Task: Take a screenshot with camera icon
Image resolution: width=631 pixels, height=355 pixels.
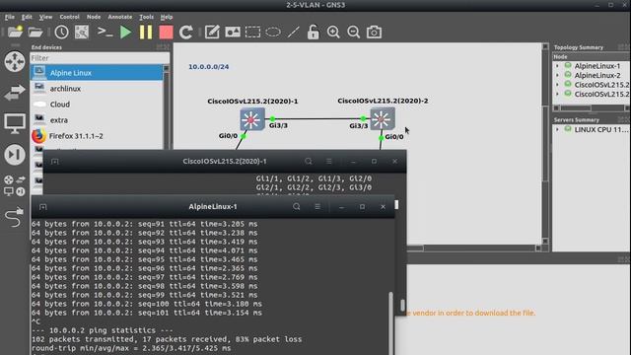Action: [x=374, y=32]
